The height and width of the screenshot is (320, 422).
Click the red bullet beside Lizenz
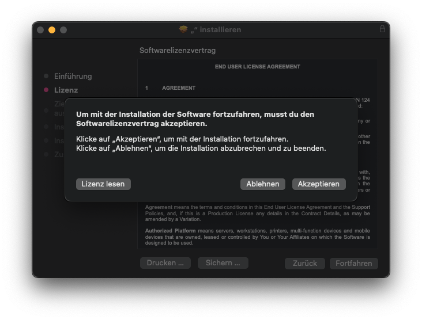click(46, 90)
